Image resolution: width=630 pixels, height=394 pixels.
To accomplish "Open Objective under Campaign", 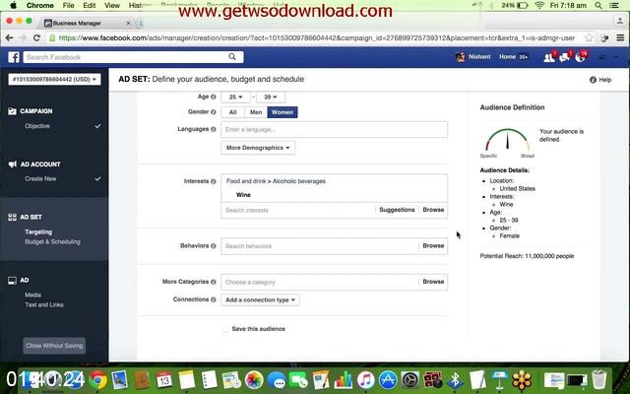I will (37, 126).
